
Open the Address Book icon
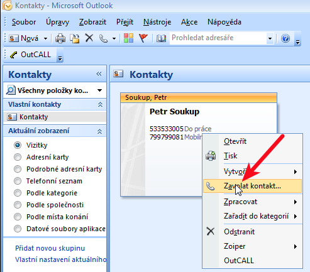click(x=161, y=38)
